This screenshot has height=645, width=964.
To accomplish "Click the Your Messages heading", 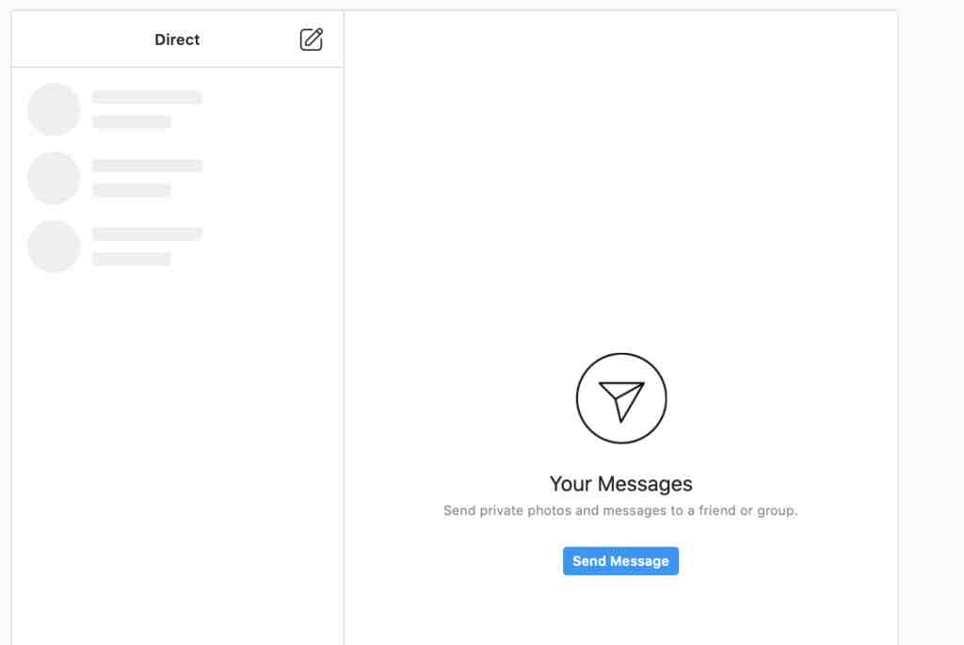I will pyautogui.click(x=621, y=484).
